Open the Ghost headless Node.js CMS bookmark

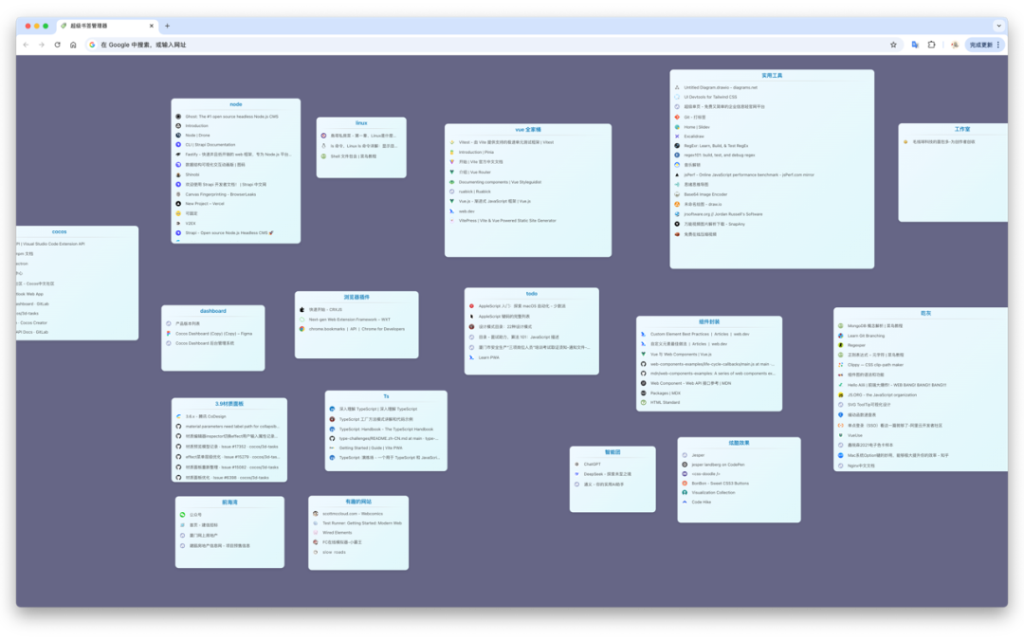tap(232, 117)
